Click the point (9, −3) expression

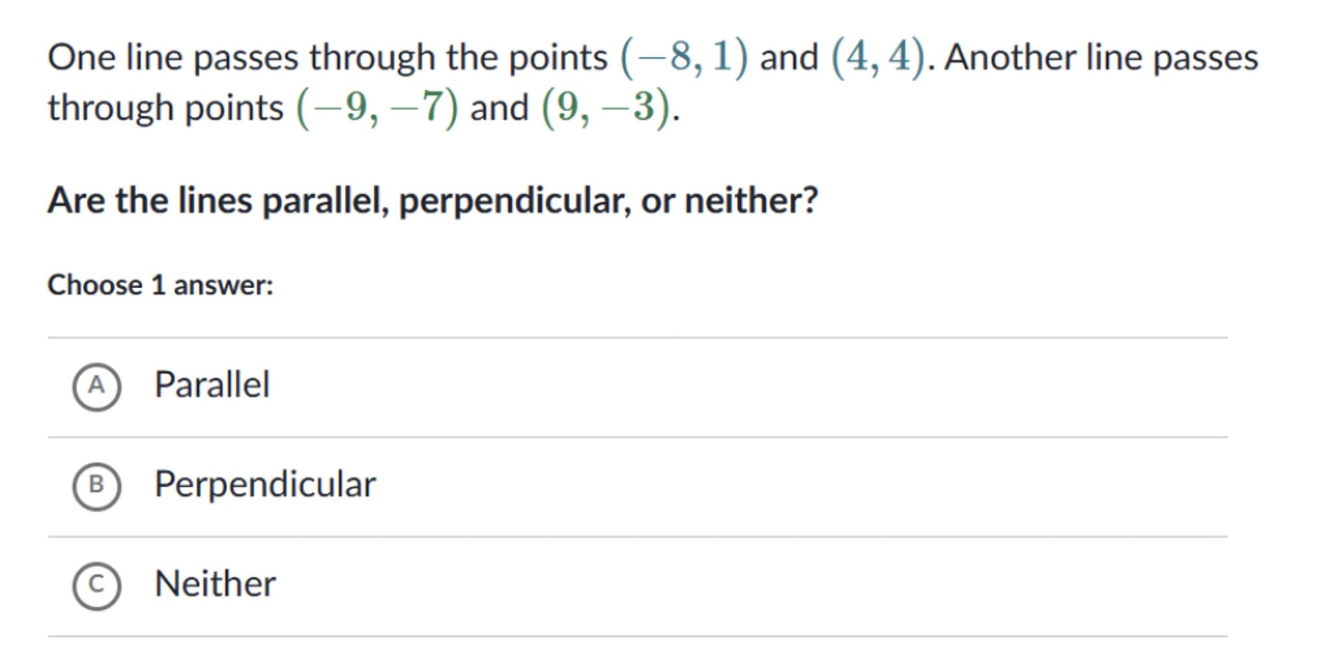[606, 107]
